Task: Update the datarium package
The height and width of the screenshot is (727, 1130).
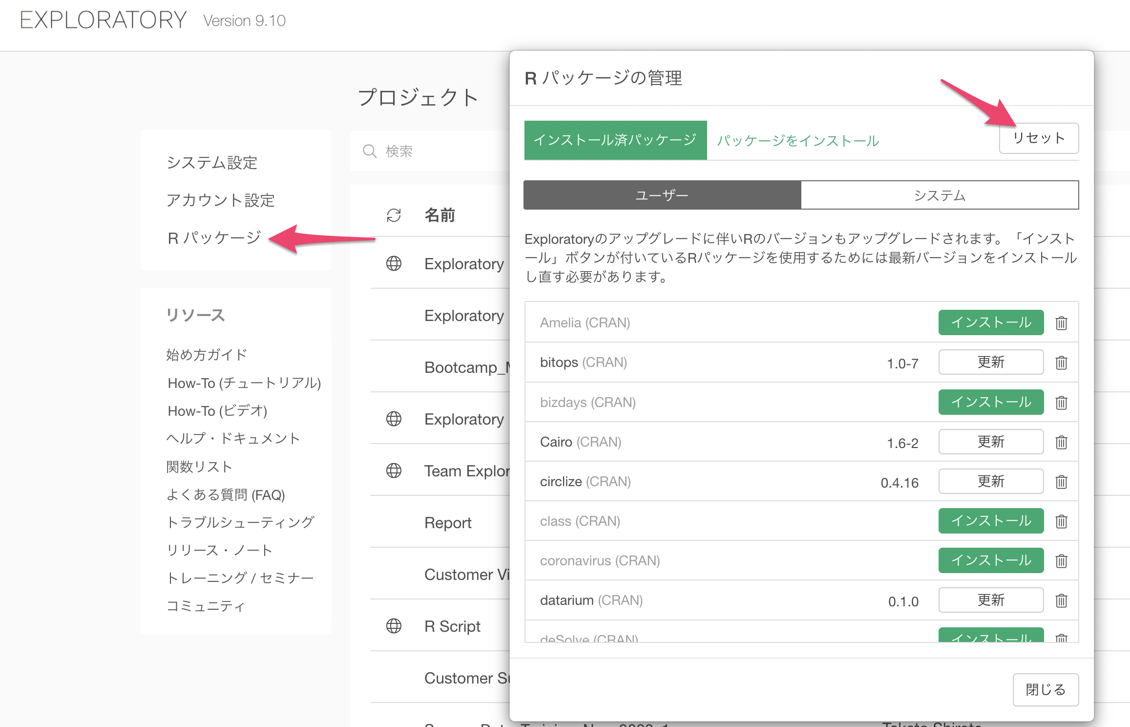Action: 991,600
